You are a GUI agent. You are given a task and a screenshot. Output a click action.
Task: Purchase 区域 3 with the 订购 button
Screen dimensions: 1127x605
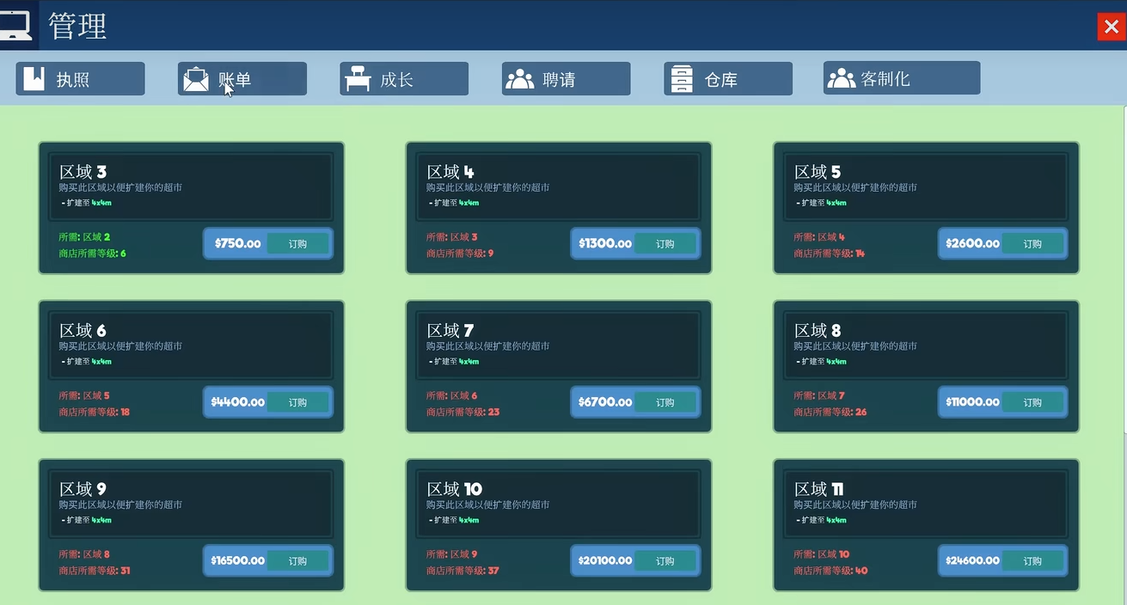[x=297, y=244]
